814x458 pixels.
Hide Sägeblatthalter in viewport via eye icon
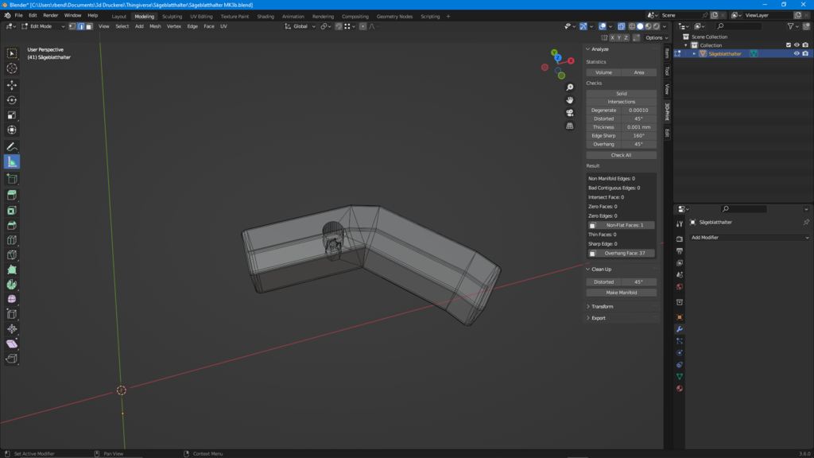(x=797, y=54)
